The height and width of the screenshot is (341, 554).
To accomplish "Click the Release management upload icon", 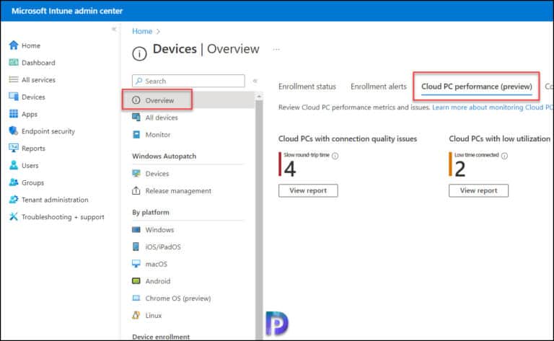I will [x=136, y=190].
